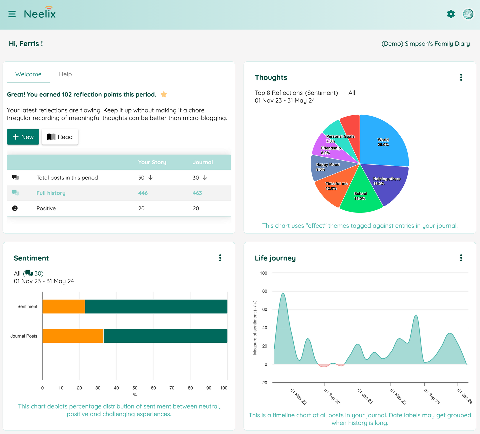
Task: Open settings gear icon
Action: point(451,14)
